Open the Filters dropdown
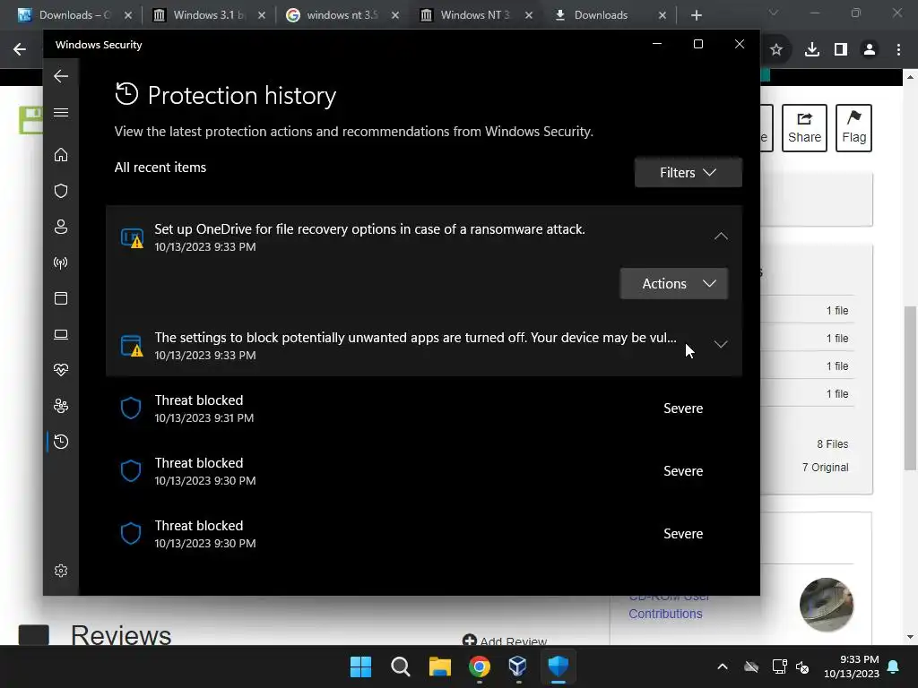 point(688,173)
